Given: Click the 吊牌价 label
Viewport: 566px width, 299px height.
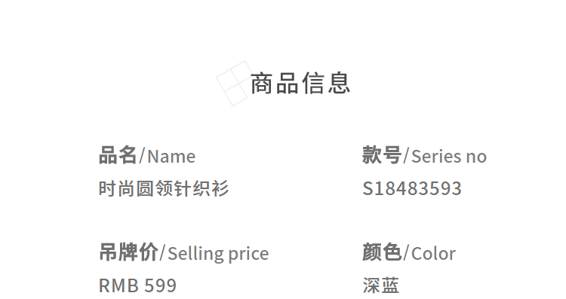Looking at the screenshot, I should click(x=128, y=252).
